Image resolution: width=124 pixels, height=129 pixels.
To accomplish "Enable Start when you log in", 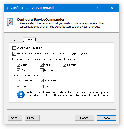I will 14,48.
